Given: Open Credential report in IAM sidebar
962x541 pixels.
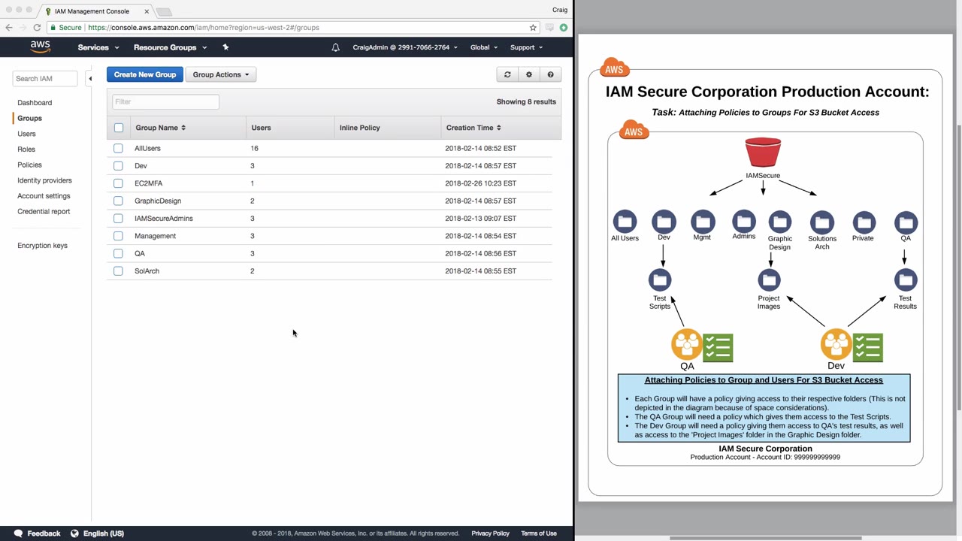Looking at the screenshot, I should click(44, 211).
